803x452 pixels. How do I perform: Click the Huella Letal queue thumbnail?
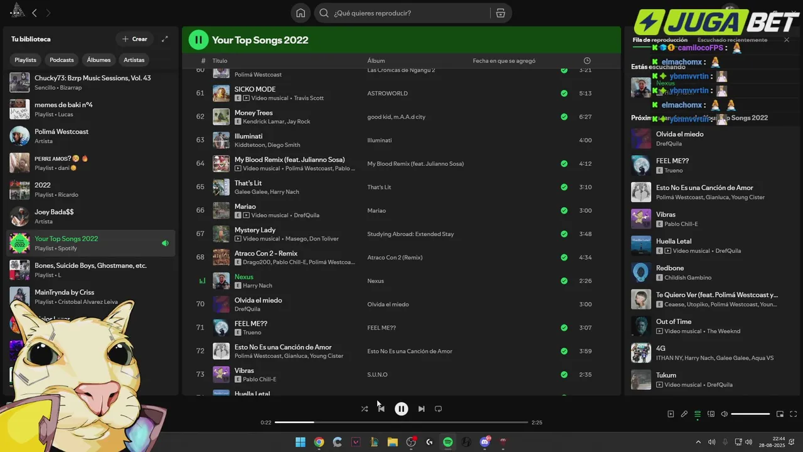coord(641,245)
